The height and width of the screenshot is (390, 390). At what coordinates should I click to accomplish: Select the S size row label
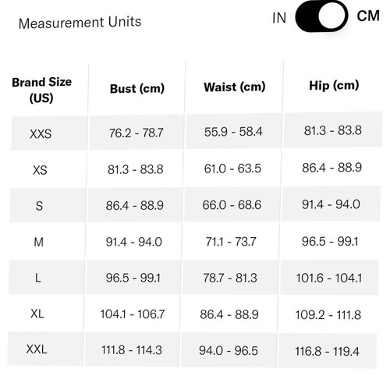coord(39,206)
